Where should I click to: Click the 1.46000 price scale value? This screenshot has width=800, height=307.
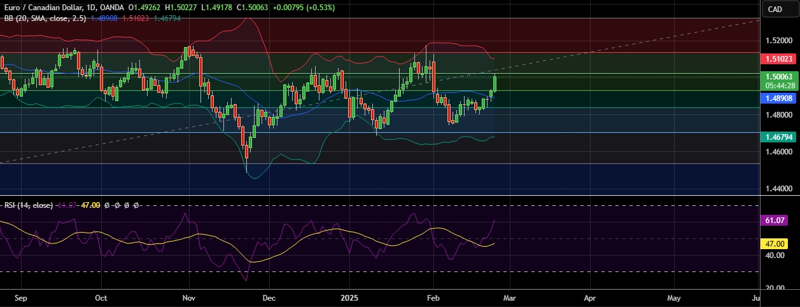[x=779, y=152]
